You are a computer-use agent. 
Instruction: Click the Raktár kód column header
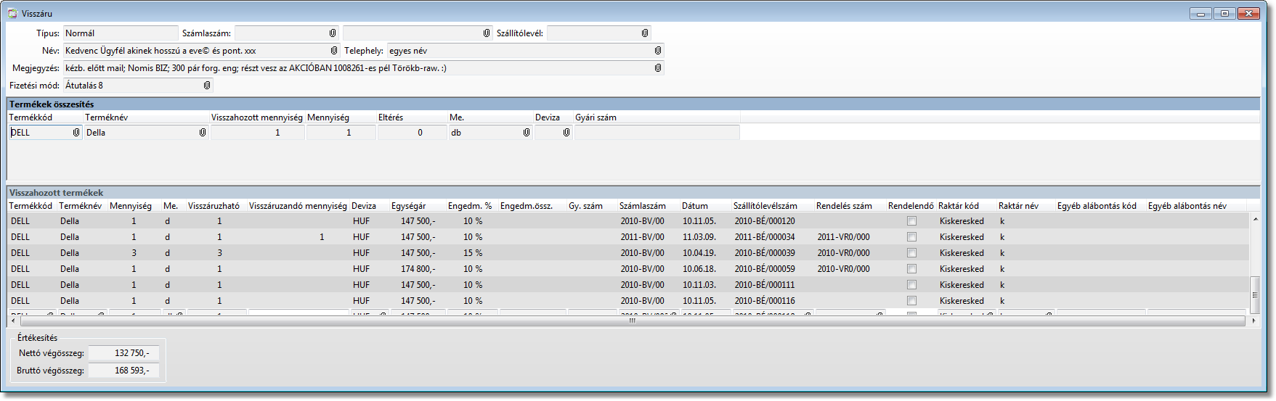point(959,206)
